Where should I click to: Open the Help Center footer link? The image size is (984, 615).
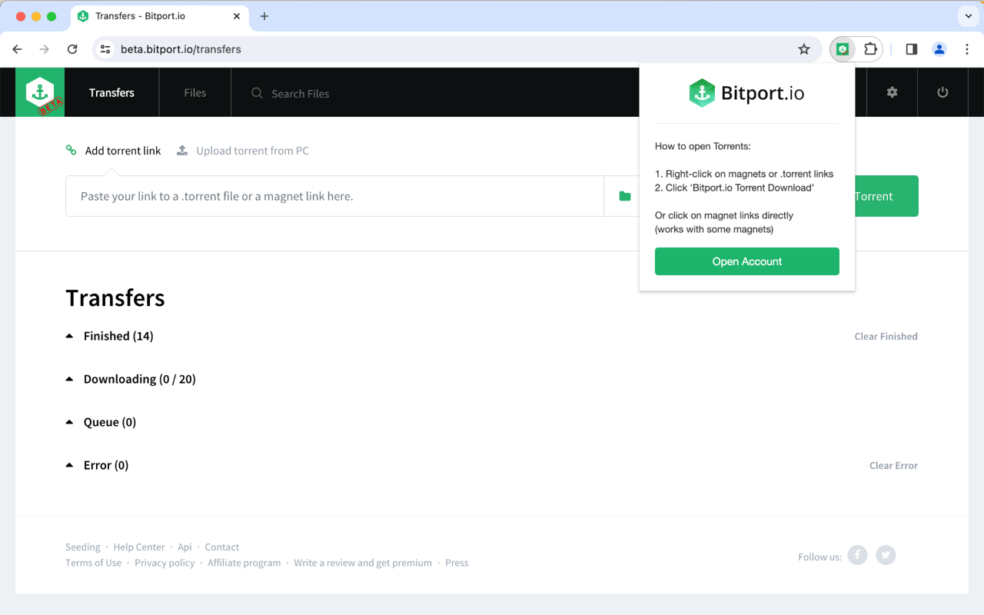coord(139,547)
